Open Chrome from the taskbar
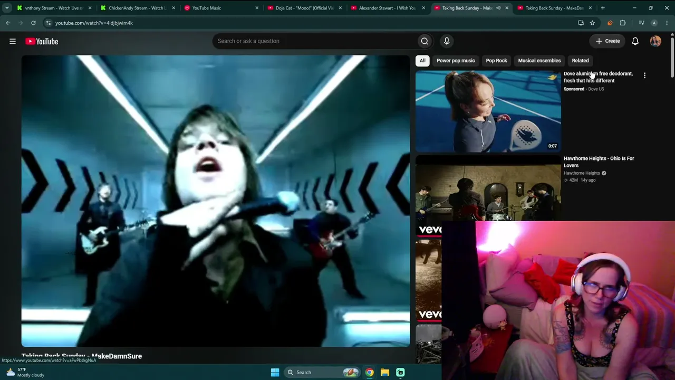Image resolution: width=675 pixels, height=380 pixels. point(370,372)
